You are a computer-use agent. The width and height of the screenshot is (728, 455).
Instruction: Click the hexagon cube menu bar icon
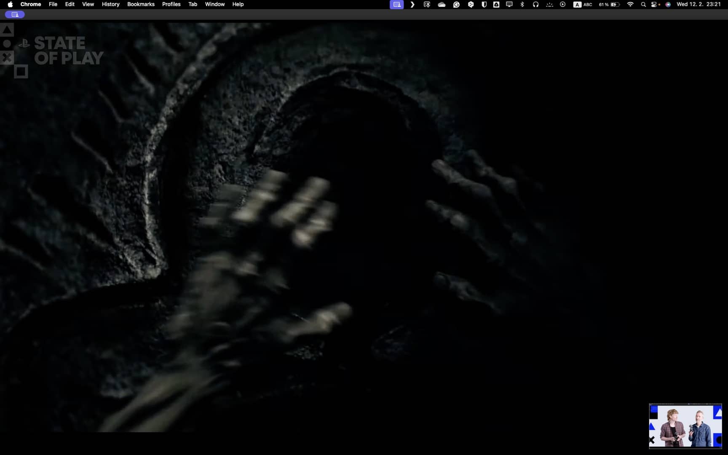point(471,5)
